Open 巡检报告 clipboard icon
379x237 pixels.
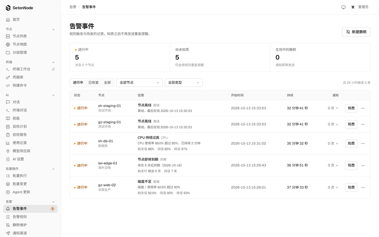pyautogui.click(x=8, y=135)
